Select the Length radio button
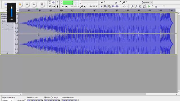 [51, 97]
